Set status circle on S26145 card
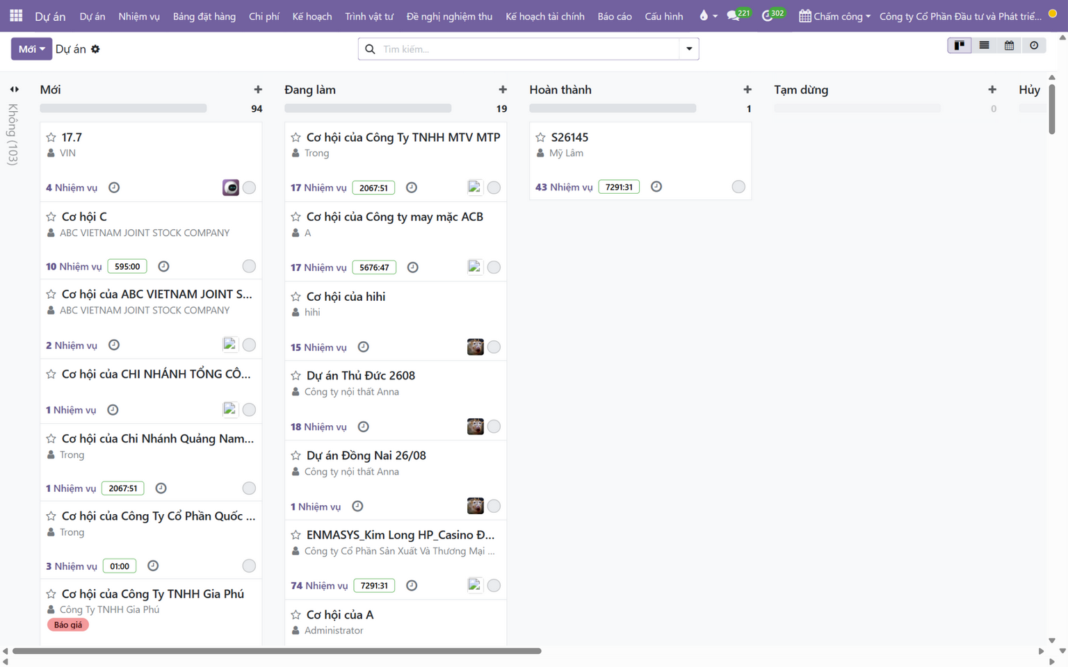1068x667 pixels. point(738,187)
